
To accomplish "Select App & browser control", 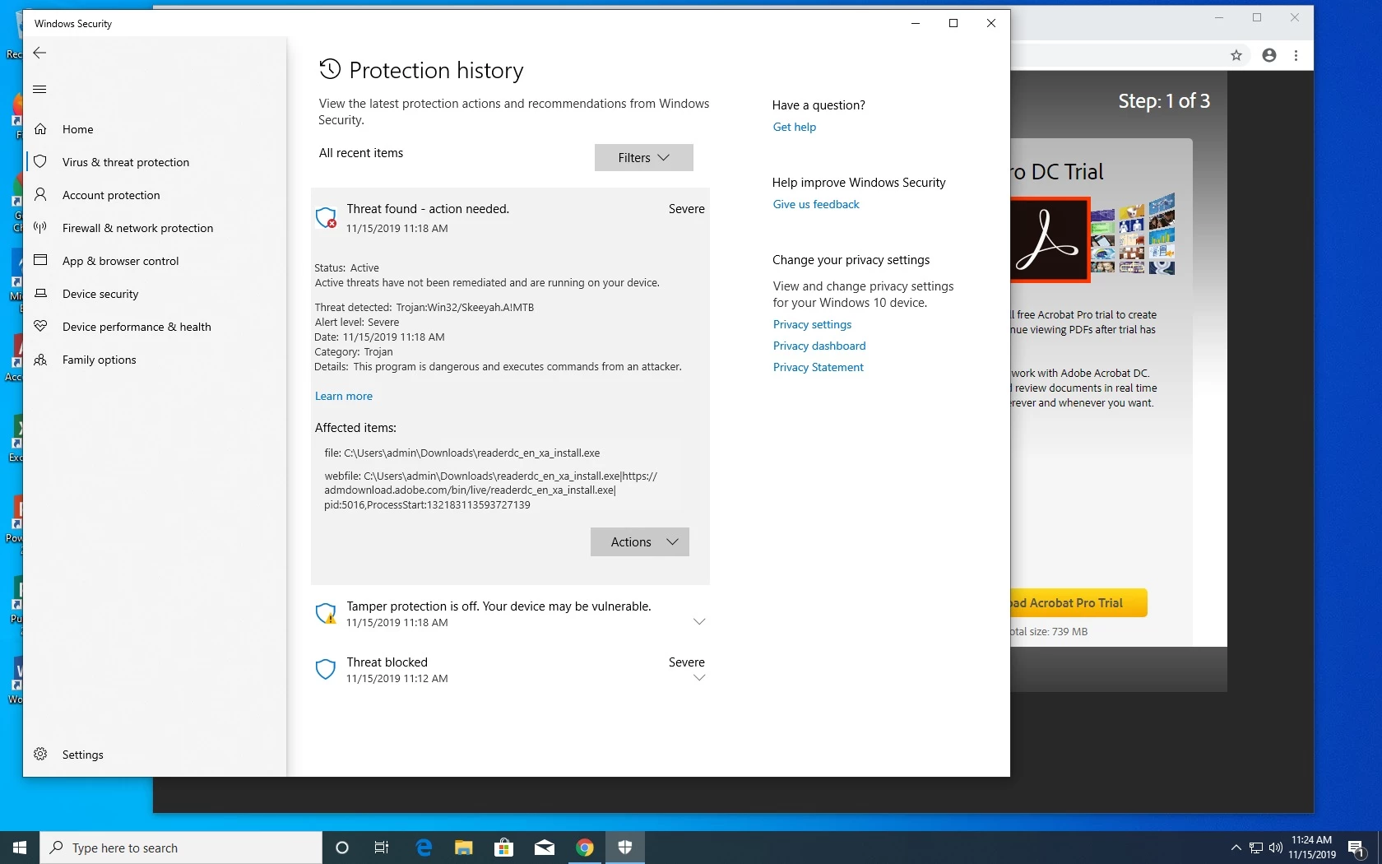I will 120,261.
